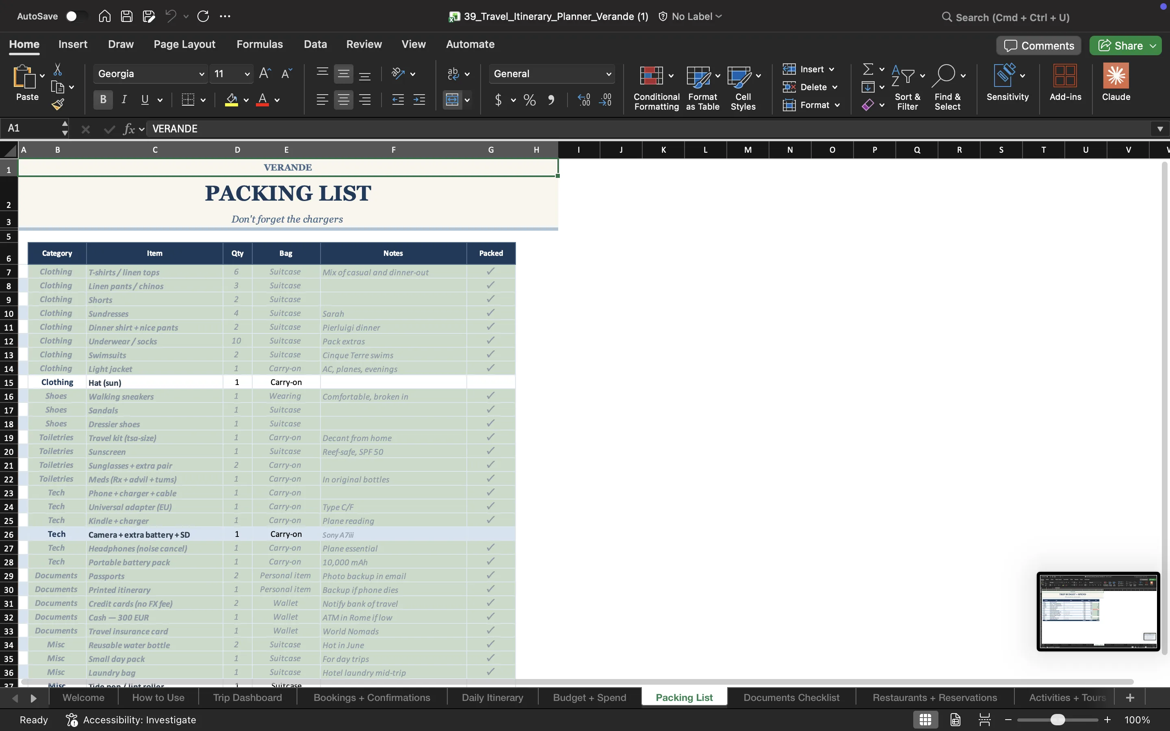This screenshot has width=1170, height=731.
Task: Click the Cut scissors icon
Action: pos(58,69)
